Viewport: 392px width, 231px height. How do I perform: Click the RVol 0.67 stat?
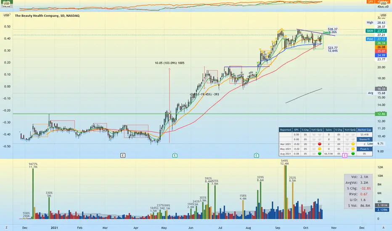tap(358, 194)
